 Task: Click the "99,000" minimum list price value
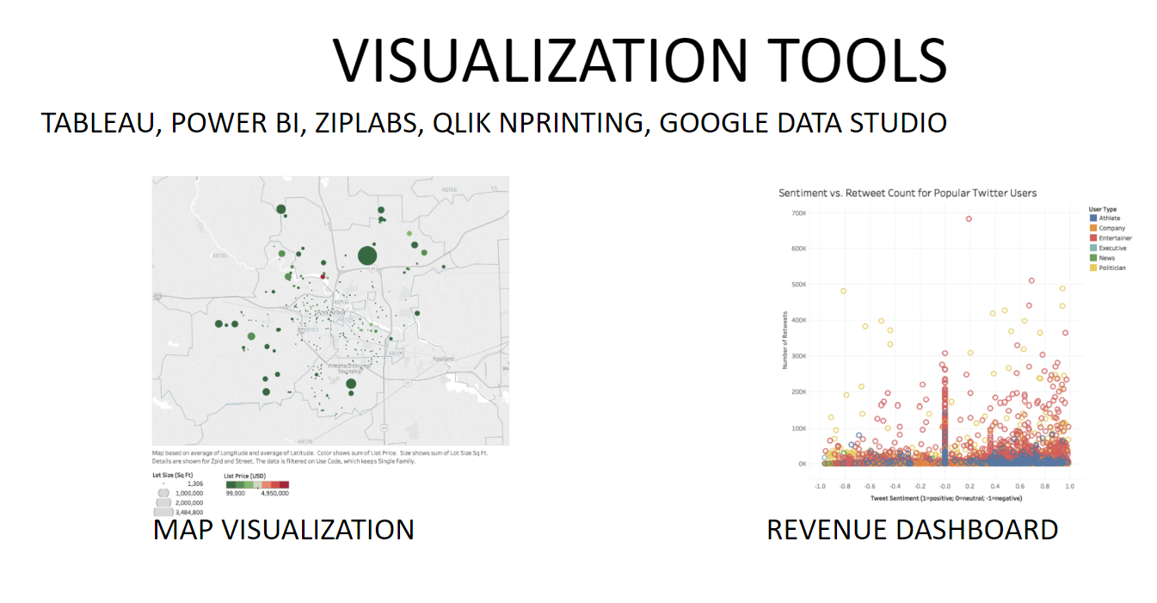pyautogui.click(x=235, y=494)
